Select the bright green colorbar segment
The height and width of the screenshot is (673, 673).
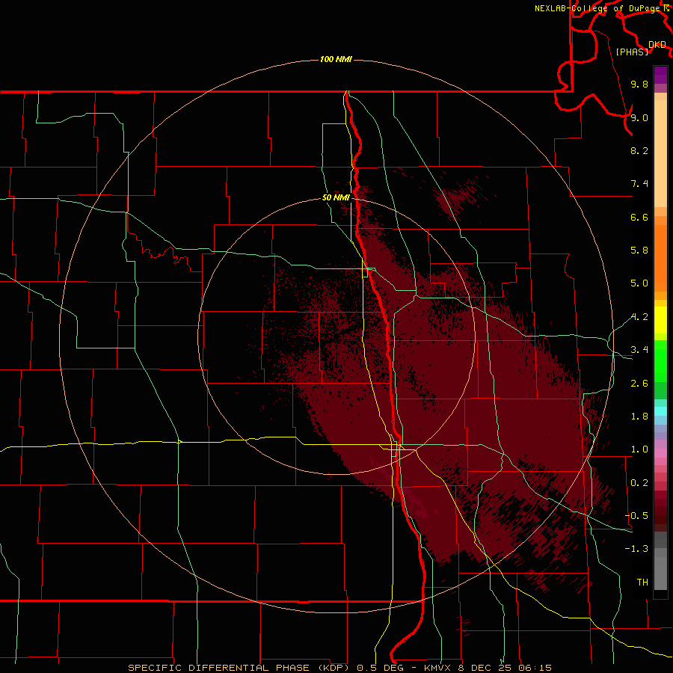[660, 360]
